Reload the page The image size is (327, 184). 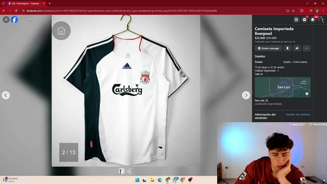pos(16,11)
